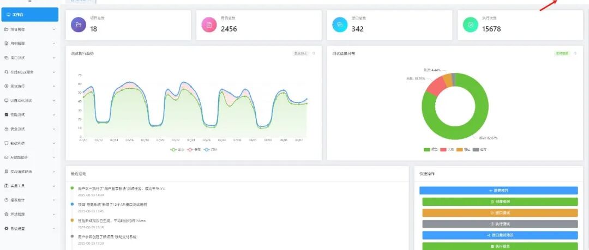Click the folder icon beside 项目管理
Image resolution: width=589 pixels, height=250 pixels.
(x=7, y=29)
